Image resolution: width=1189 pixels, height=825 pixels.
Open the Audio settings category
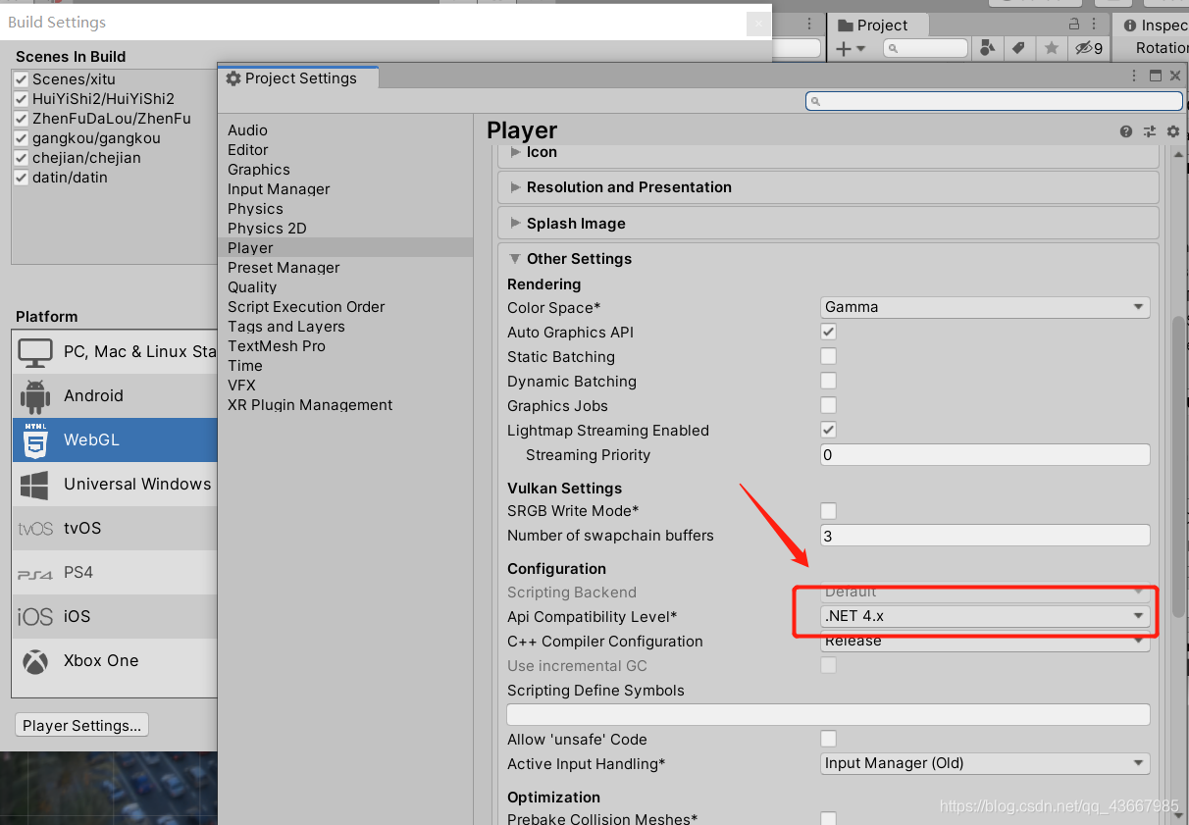(345, 130)
